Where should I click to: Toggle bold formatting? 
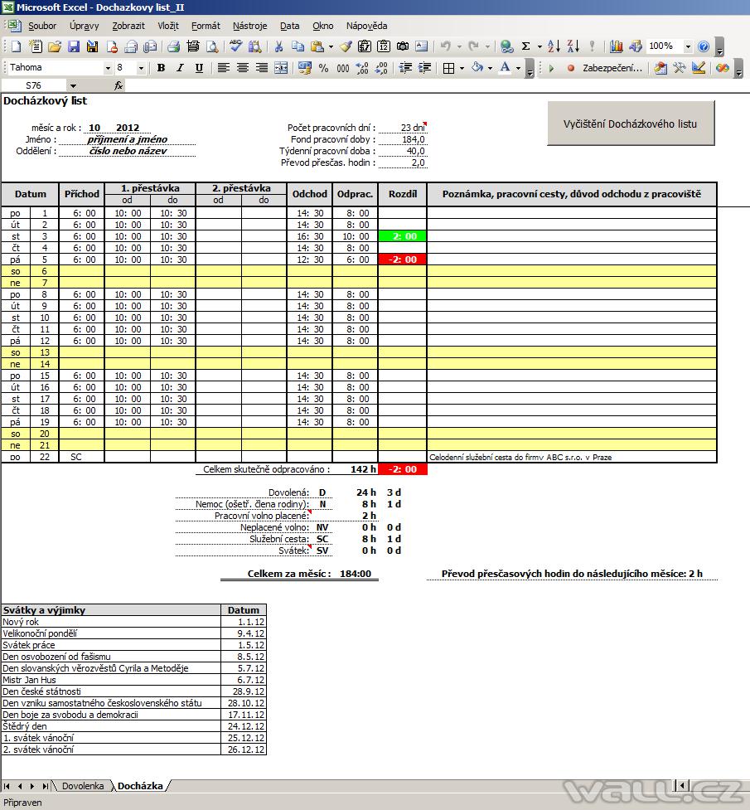161,68
